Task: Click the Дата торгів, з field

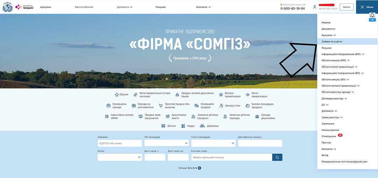Action: [155, 157]
